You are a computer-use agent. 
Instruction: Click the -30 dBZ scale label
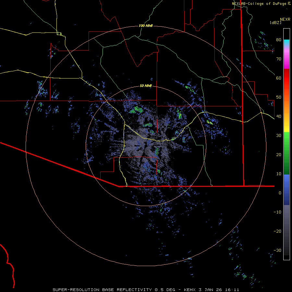pos(277,250)
